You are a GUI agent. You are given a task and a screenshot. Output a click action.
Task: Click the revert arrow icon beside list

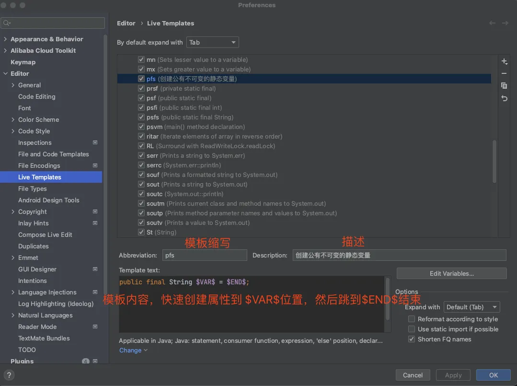[x=504, y=98]
